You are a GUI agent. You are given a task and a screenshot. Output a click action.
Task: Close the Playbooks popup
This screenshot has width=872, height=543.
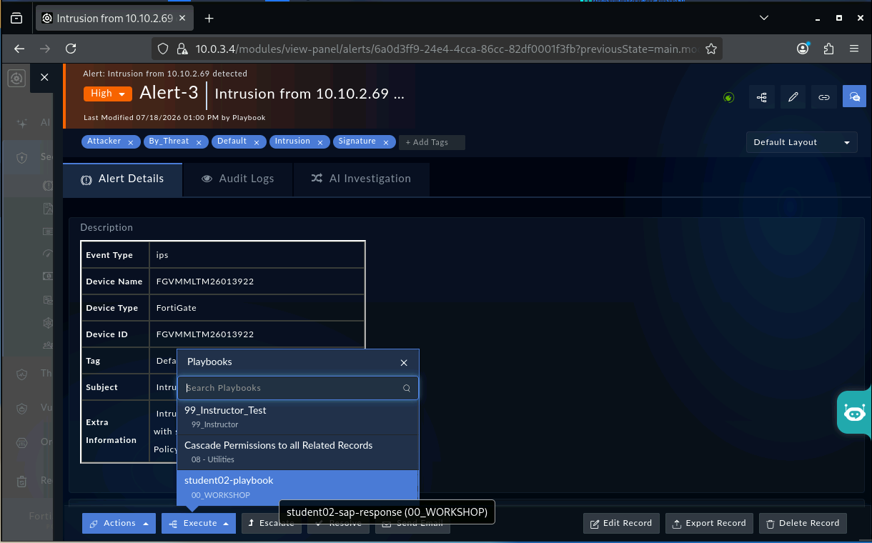coord(404,362)
